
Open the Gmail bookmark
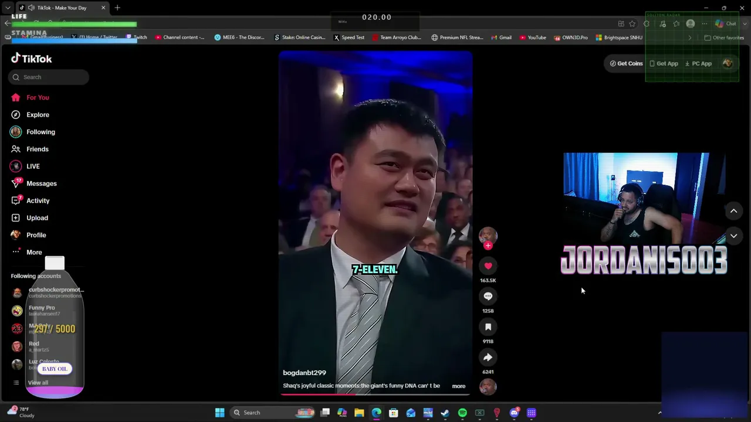pos(501,38)
